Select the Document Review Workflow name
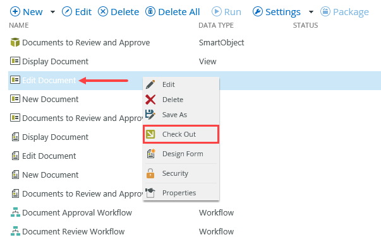Viewport: 381px width, 247px height. click(73, 231)
